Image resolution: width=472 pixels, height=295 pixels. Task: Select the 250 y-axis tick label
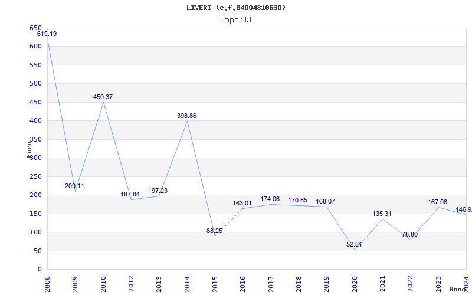(x=35, y=176)
